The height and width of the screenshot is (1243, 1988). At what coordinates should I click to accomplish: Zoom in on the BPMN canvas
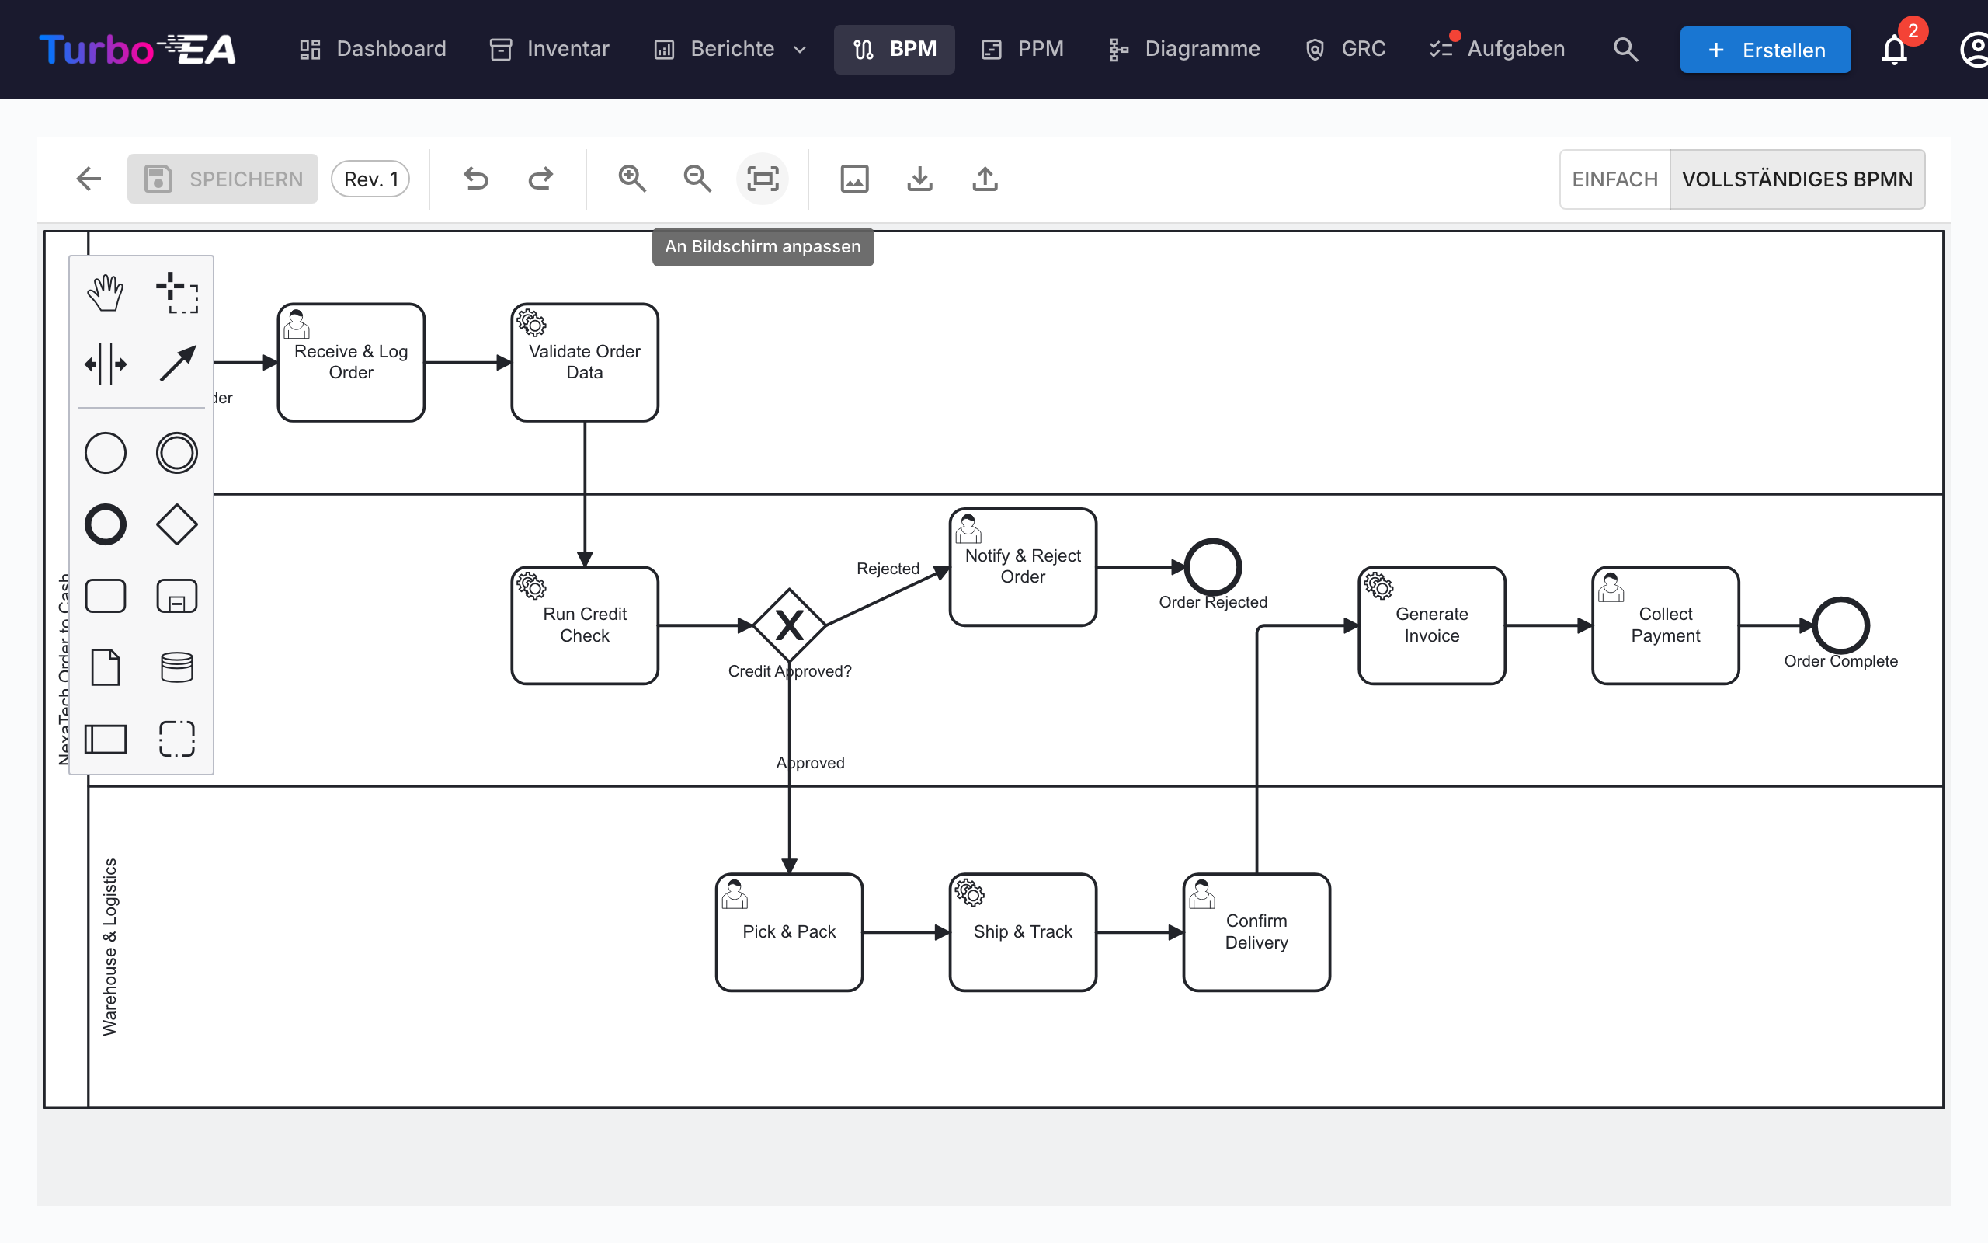(x=631, y=179)
